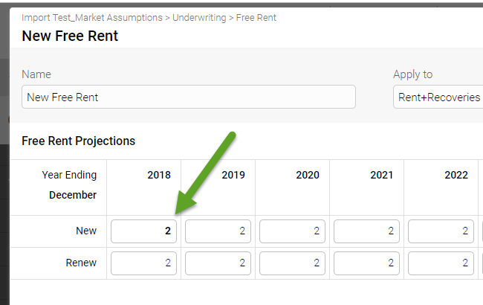Open the Apply to dropdown

pos(438,97)
